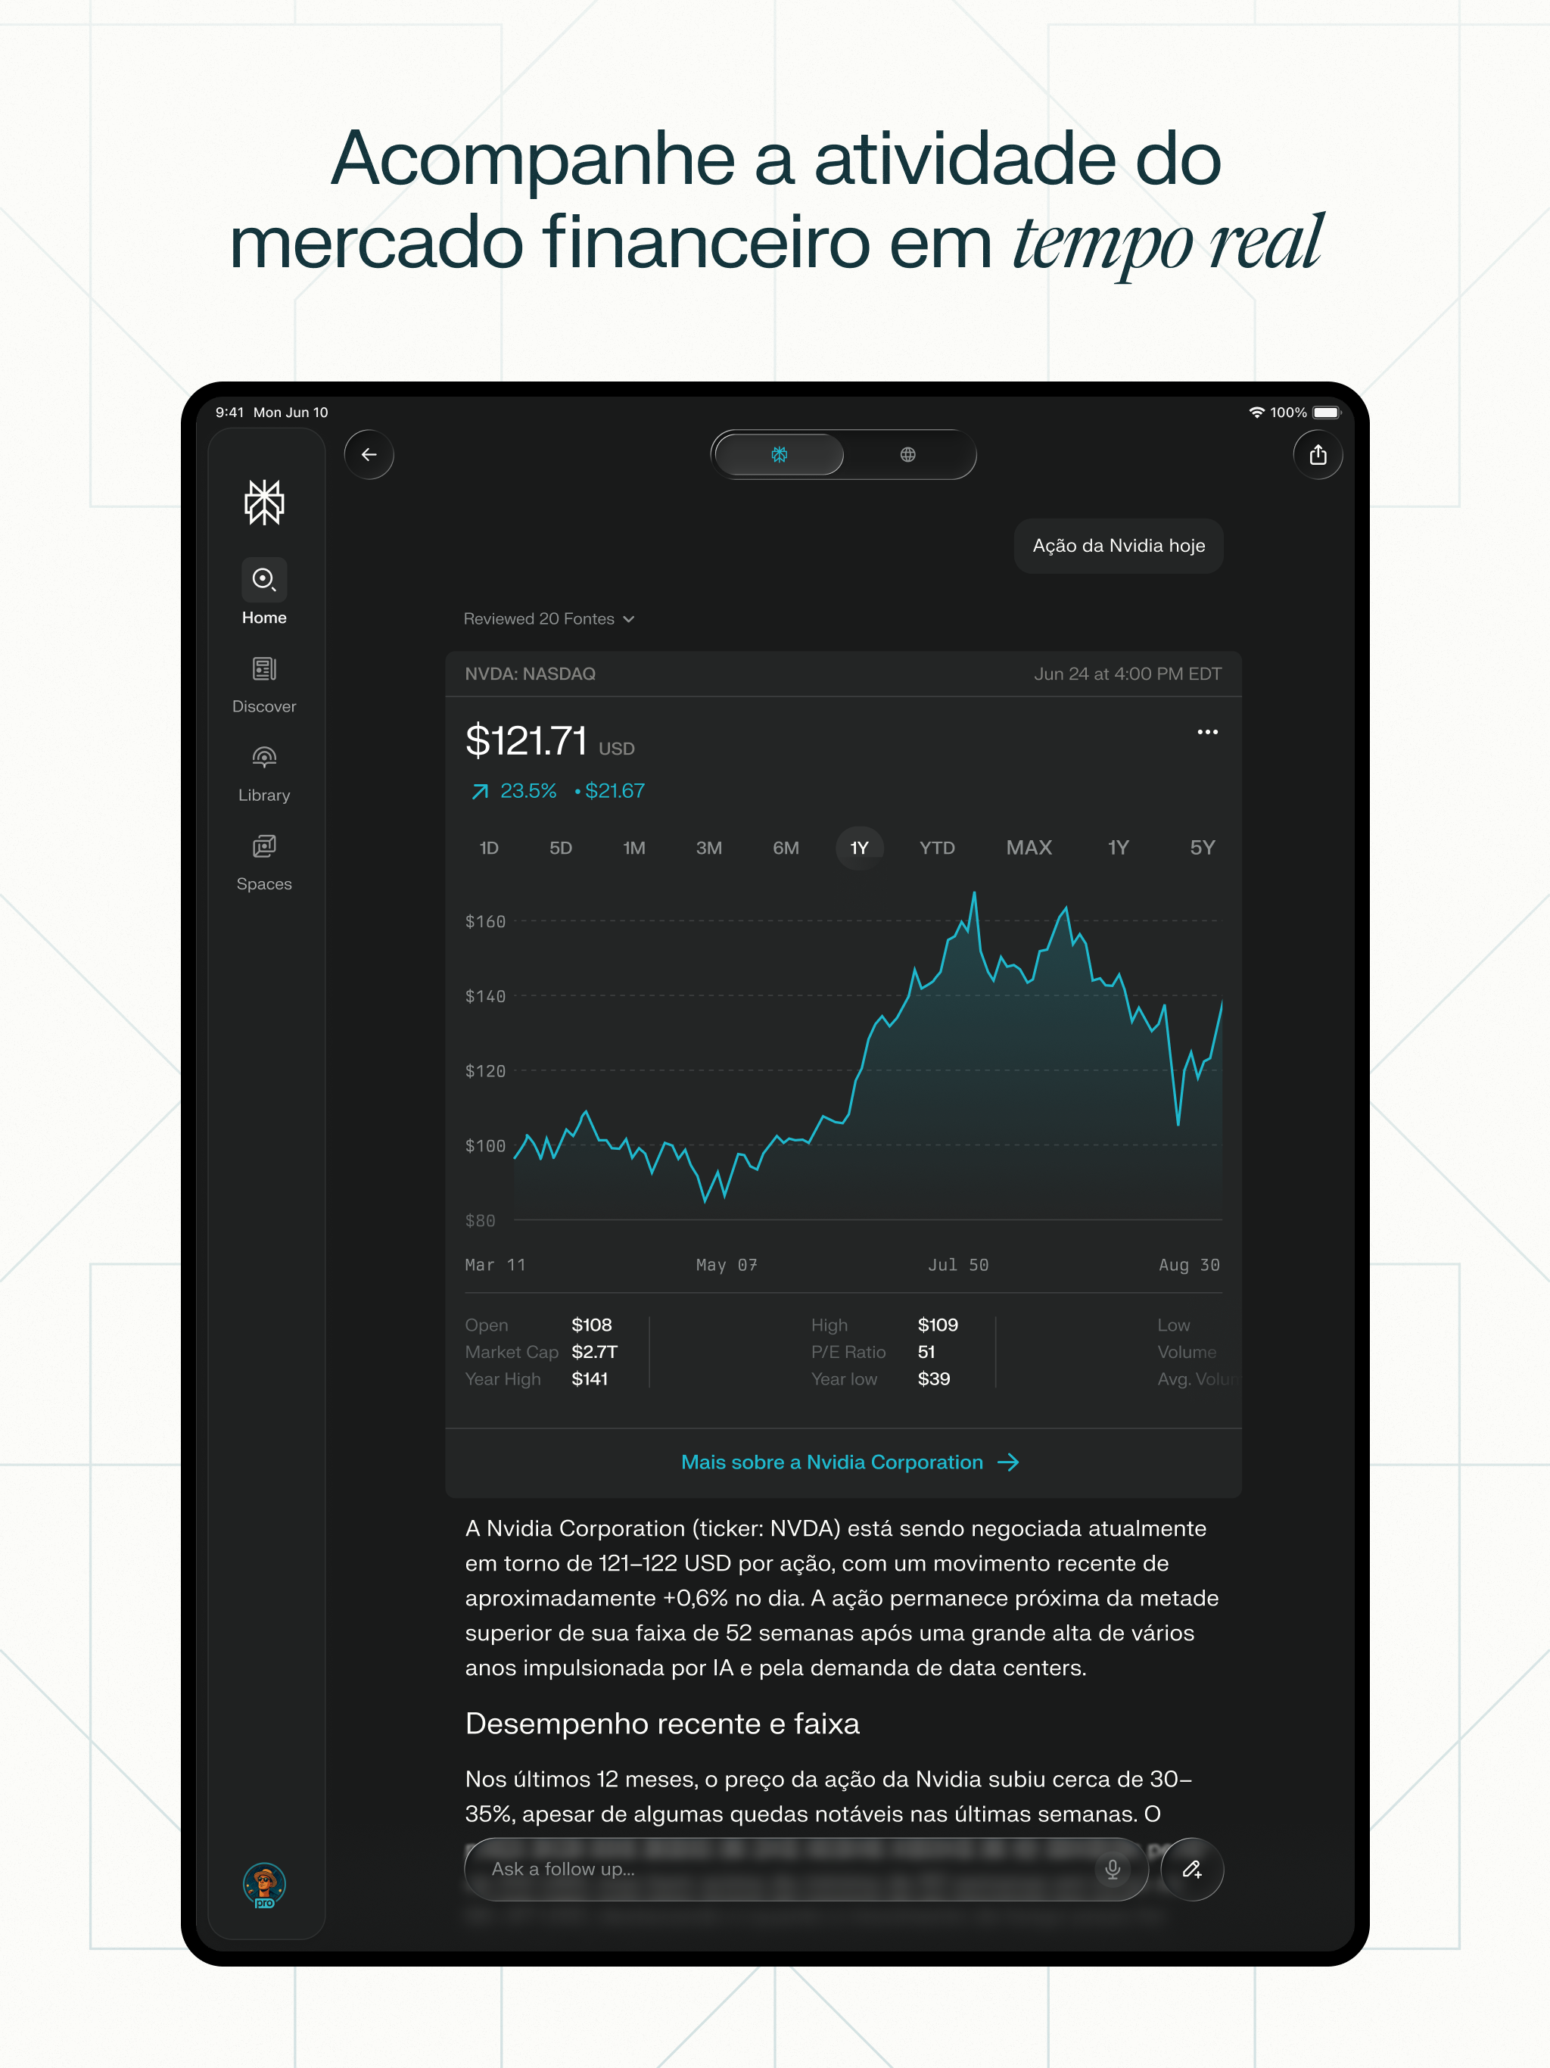Activate the microphone icon
The width and height of the screenshot is (1550, 2068).
pos(1113,1870)
